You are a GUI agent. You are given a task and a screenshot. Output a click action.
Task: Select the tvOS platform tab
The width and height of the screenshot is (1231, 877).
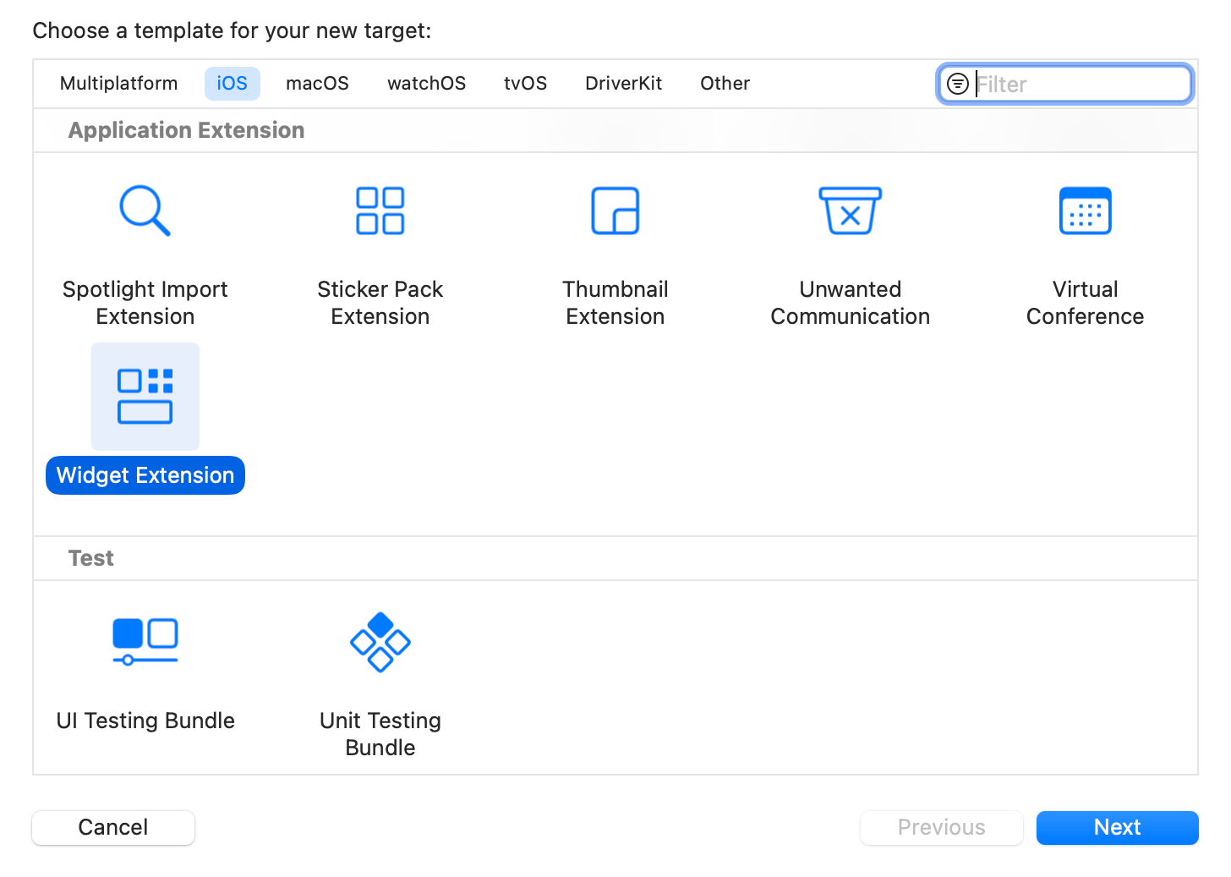(x=525, y=84)
